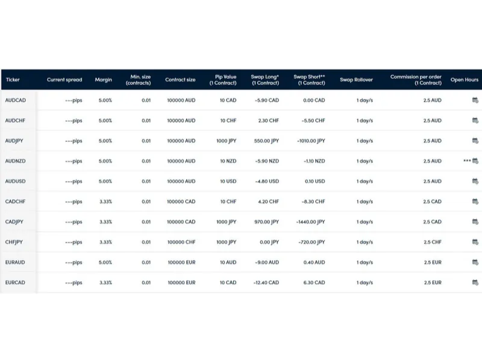
Task: Click the Margin column header
Action: [x=103, y=80]
